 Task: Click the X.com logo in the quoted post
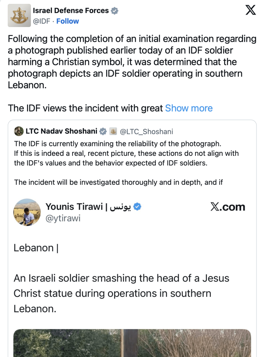pyautogui.click(x=228, y=207)
